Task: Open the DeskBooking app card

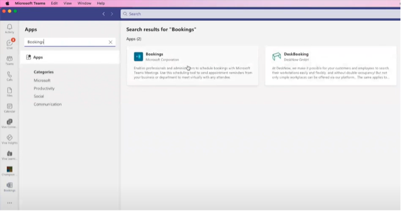Action: point(331,66)
